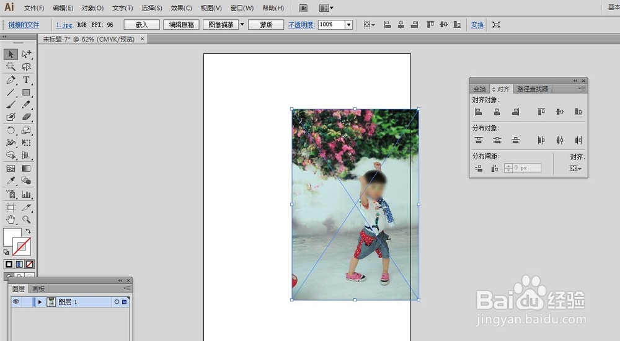Select the Direct Selection tool

click(x=26, y=54)
